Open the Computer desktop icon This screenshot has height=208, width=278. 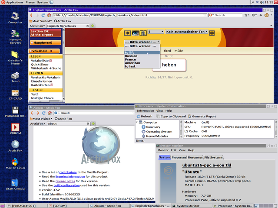click(15, 18)
